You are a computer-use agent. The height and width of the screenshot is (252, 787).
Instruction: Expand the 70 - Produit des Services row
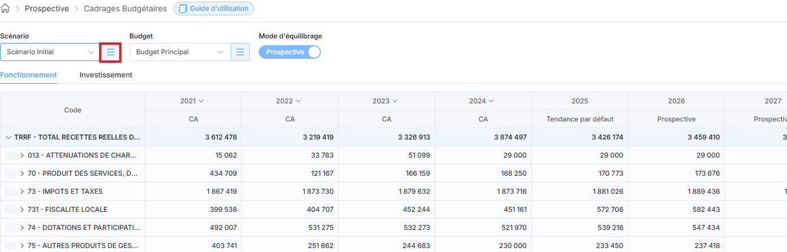[x=22, y=173]
